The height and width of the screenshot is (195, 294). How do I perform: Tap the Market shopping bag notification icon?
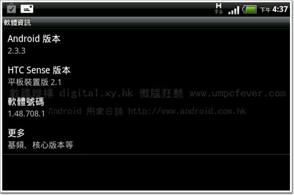click(x=11, y=9)
